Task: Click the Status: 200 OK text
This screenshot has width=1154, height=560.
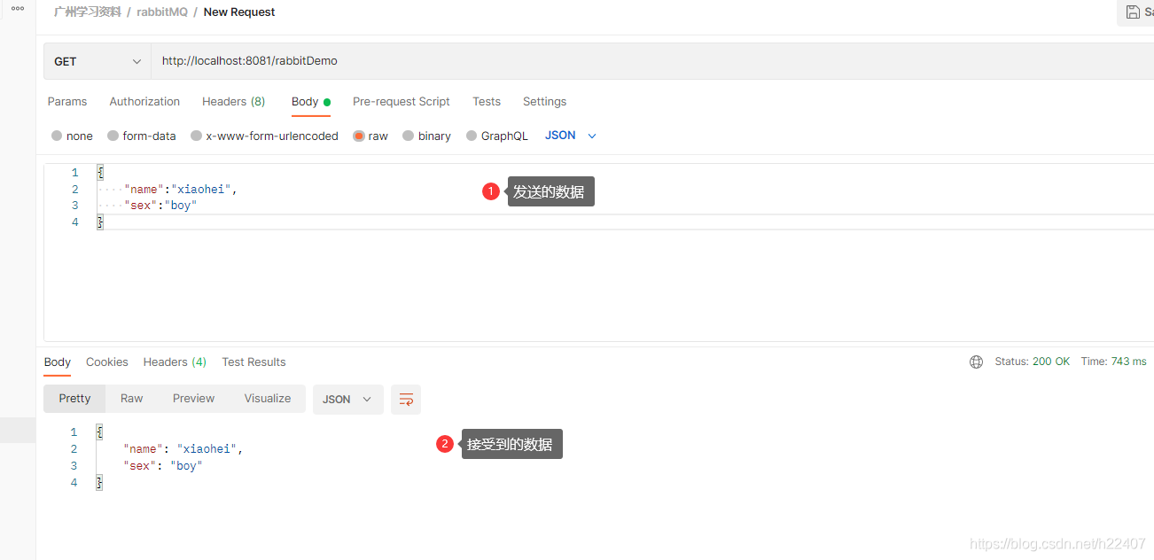Action: pos(1032,362)
